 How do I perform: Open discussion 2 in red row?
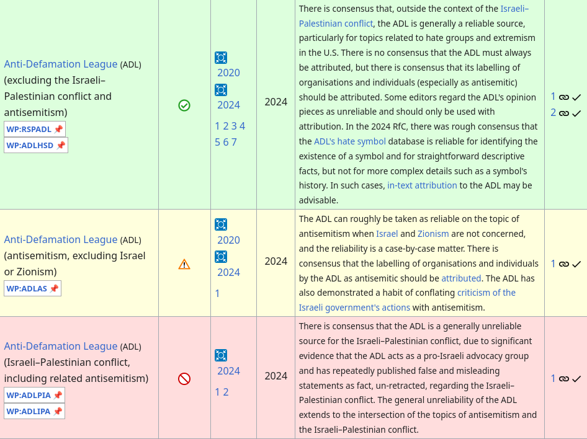tap(226, 392)
